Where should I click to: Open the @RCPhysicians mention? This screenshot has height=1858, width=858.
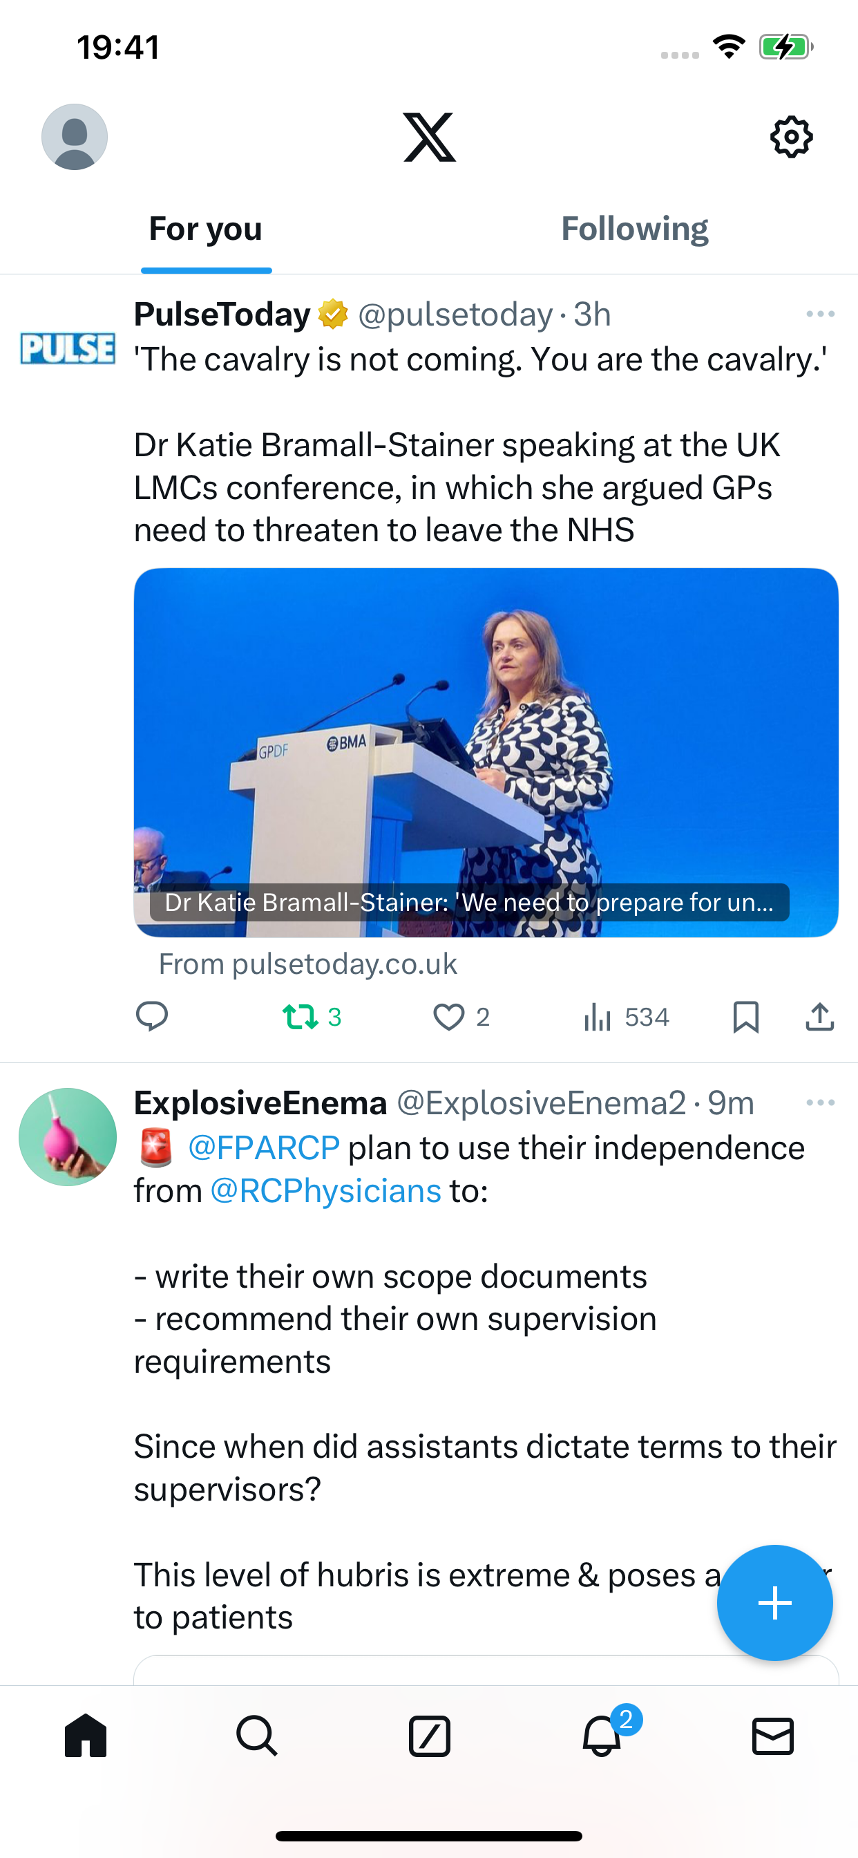[x=325, y=1191]
